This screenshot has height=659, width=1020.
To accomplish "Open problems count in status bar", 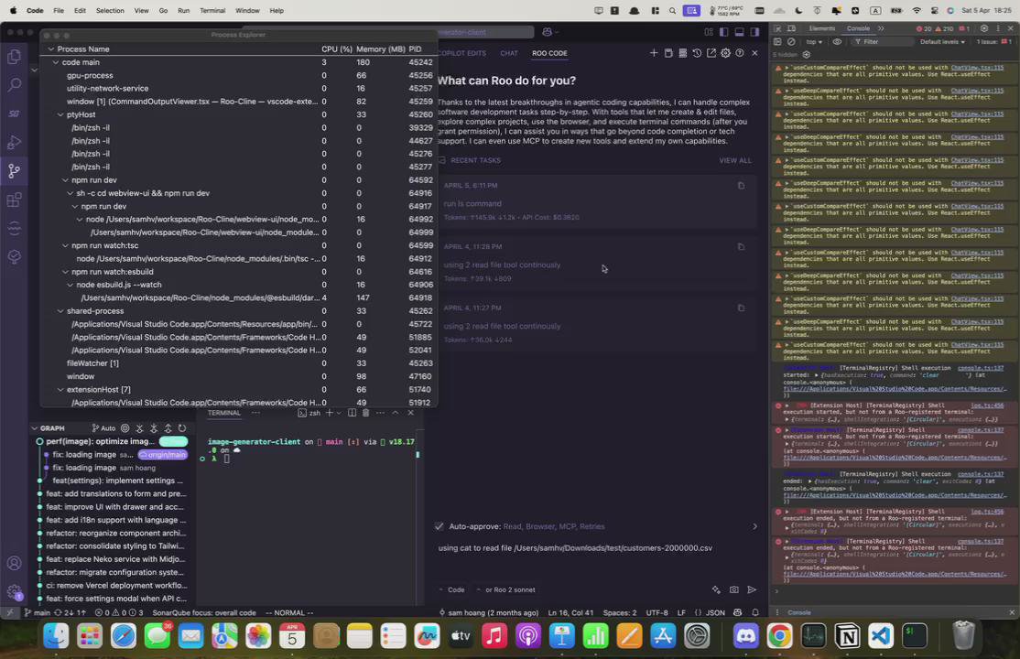I will pyautogui.click(x=119, y=613).
